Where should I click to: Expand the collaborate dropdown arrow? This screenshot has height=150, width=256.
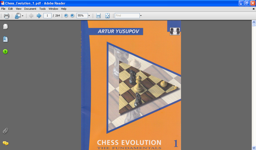click(22, 16)
